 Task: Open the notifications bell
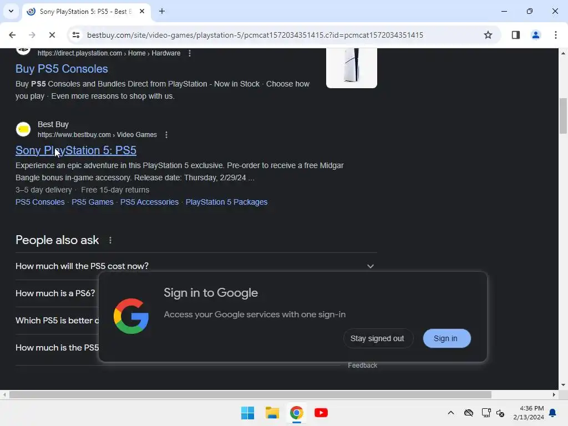click(x=552, y=413)
